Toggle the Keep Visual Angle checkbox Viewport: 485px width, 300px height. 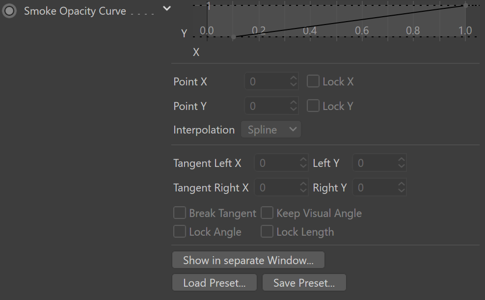[x=267, y=213]
